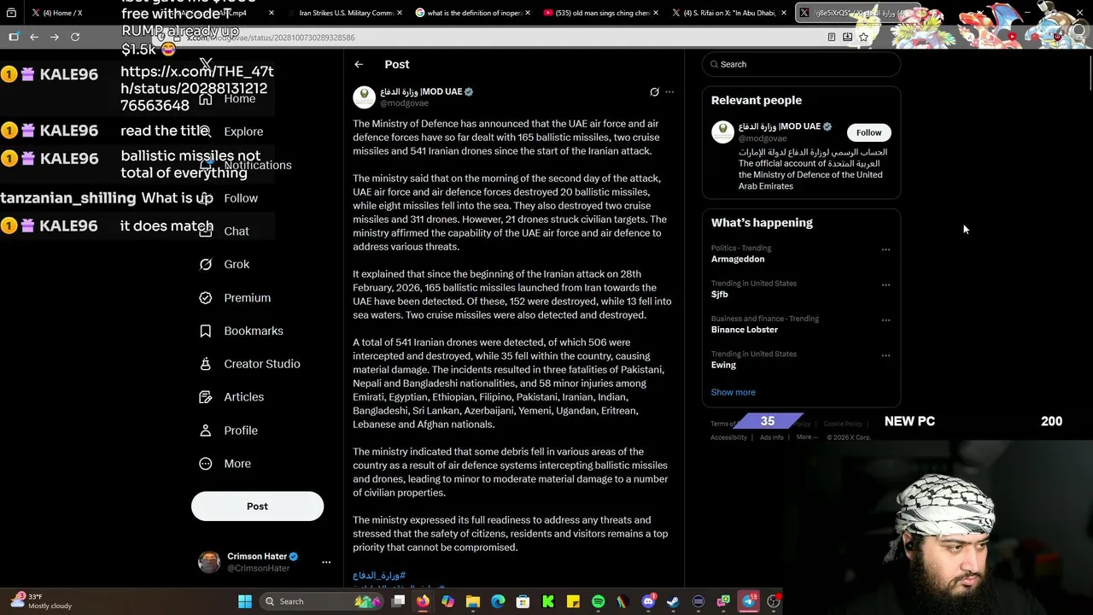Open File Explorer from the taskbar
The width and height of the screenshot is (1093, 615).
click(473, 601)
